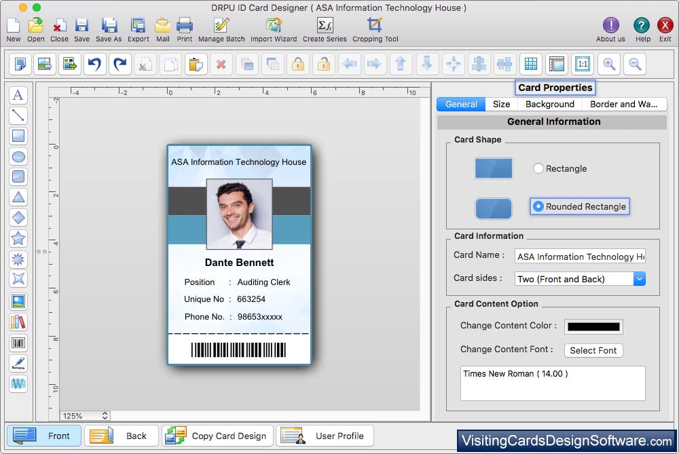Click the Undo arrow icon
This screenshot has width=679, height=454.
pyautogui.click(x=95, y=64)
